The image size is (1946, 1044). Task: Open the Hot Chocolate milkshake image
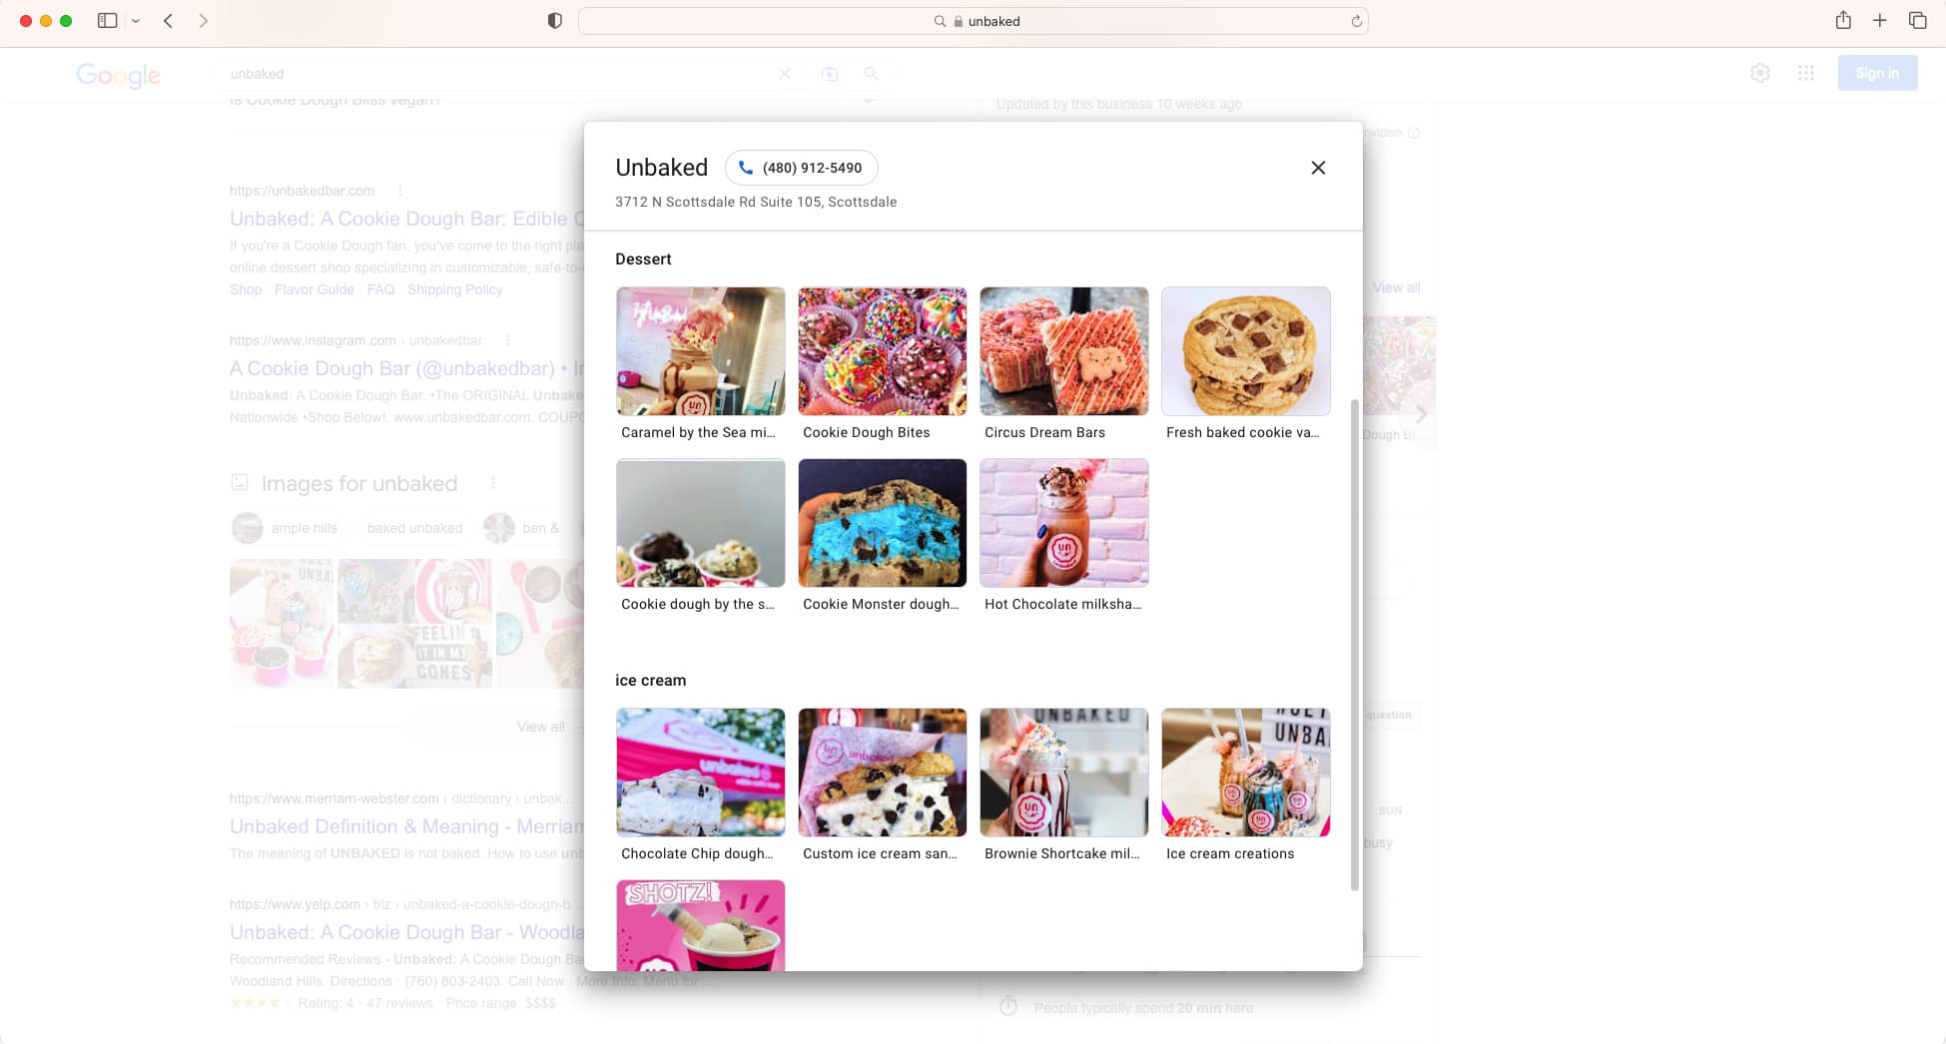point(1063,523)
